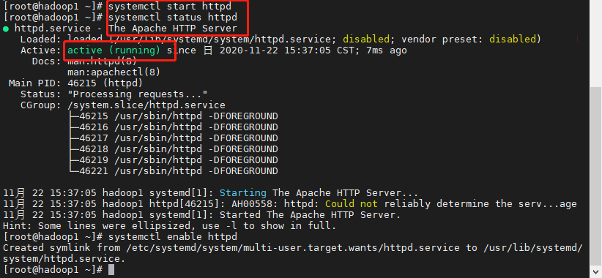Click the Main PID value 46215 (httpd)
The height and width of the screenshot is (278, 602).
pos(105,83)
